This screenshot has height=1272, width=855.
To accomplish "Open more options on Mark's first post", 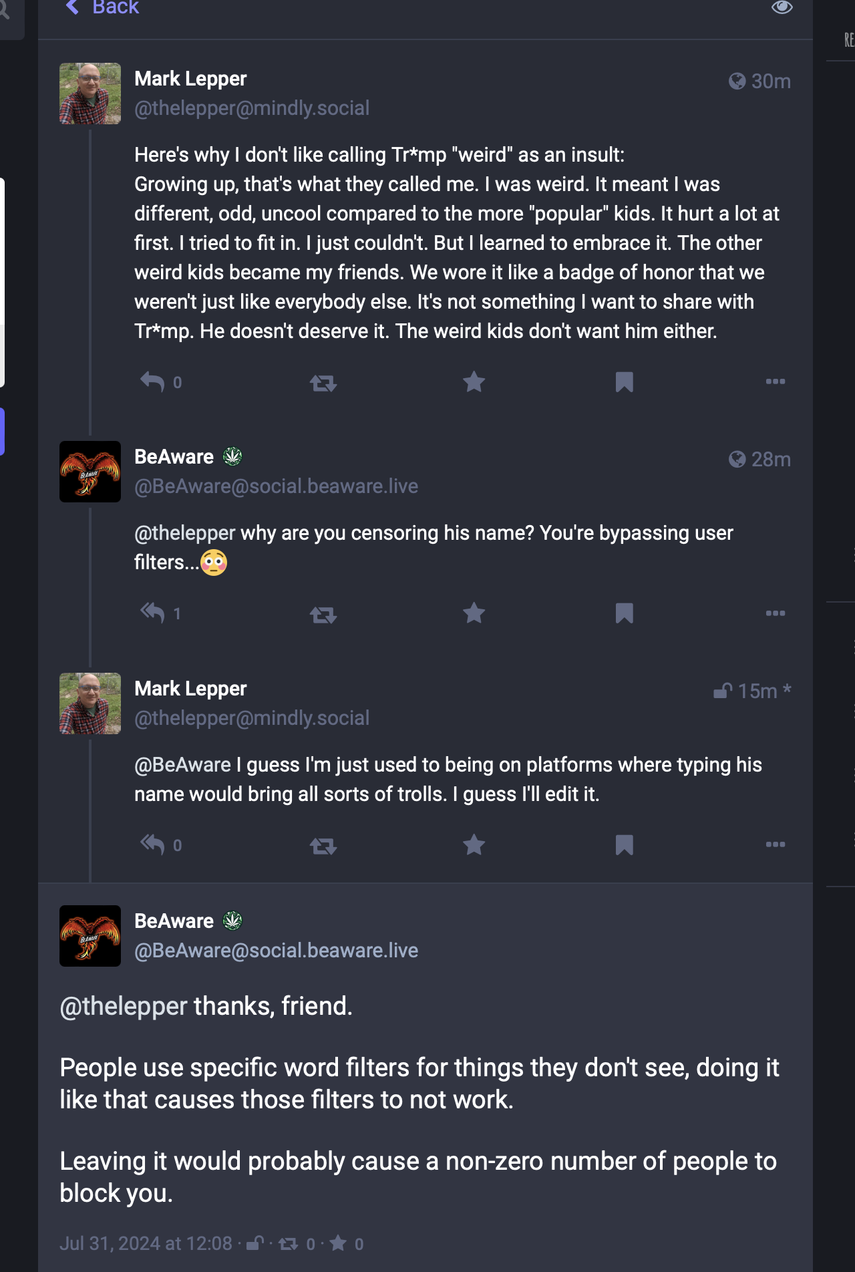I will [775, 381].
